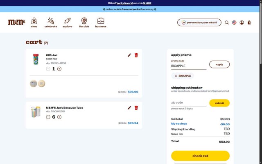
Task: Delete the Just Because Tube item
Action: (x=136, y=108)
